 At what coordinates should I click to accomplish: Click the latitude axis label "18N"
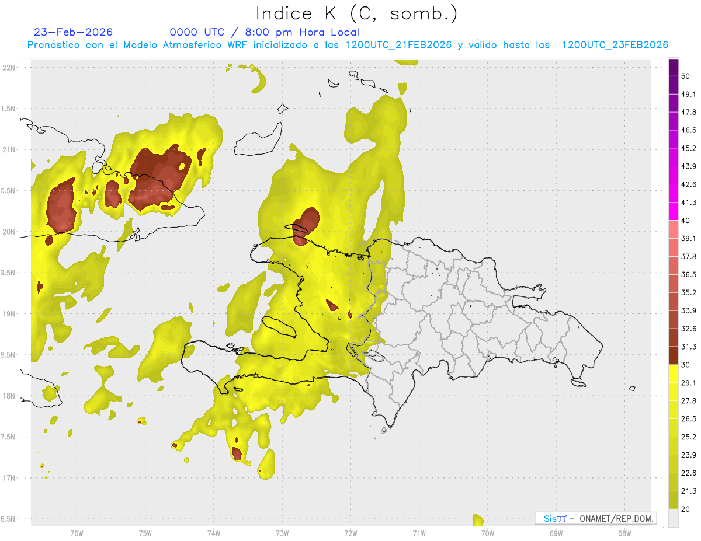point(9,396)
